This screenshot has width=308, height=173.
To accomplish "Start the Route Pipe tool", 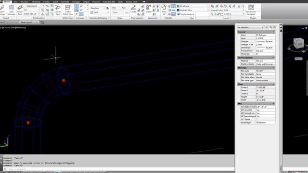I will pyautogui.click(x=20, y=10).
